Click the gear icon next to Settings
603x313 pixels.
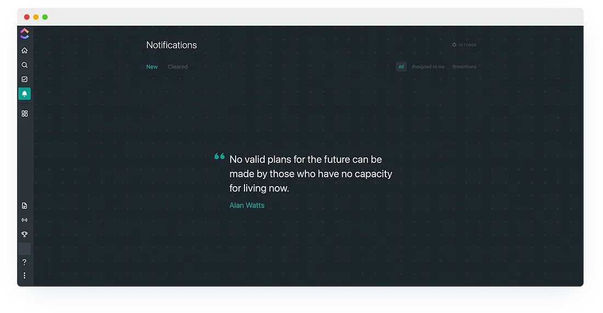pos(454,45)
